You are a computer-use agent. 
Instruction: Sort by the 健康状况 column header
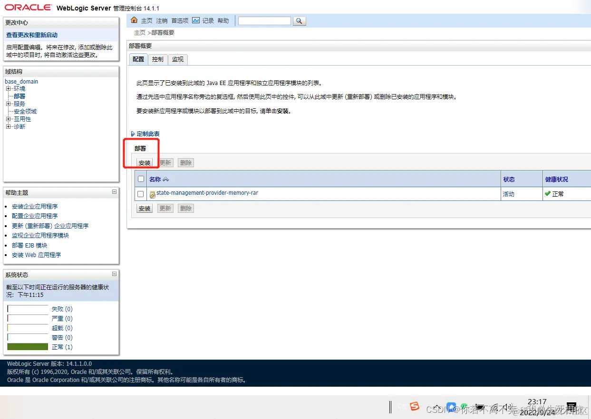[x=556, y=180]
